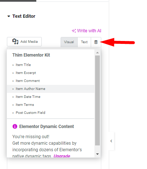The height and width of the screenshot is (169, 147).
Task: Select the Item Terms dynamic tag
Action: [x=50, y=105]
